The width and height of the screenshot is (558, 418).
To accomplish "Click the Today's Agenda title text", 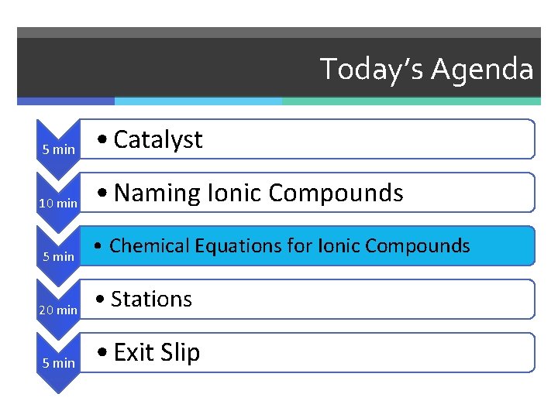I will click(x=426, y=70).
